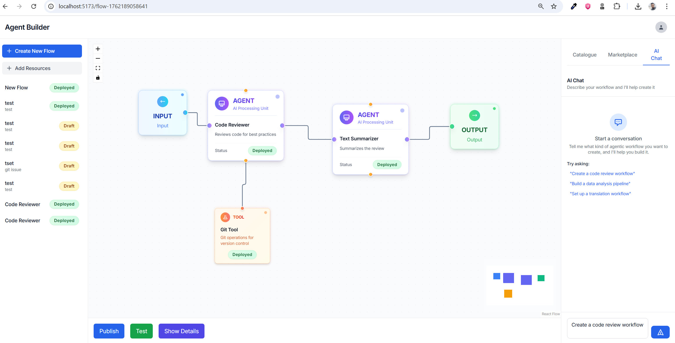675x343 pixels.
Task: Click the send message arrow icon
Action: (660, 332)
